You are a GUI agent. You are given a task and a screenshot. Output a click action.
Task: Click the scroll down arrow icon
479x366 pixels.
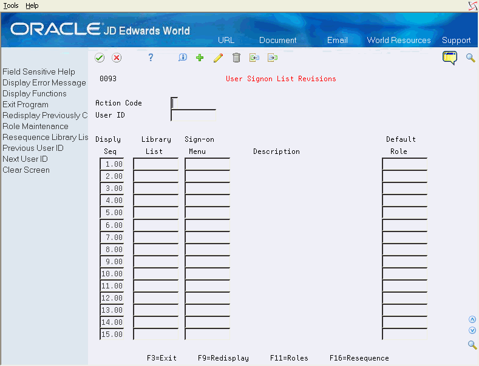coord(472,331)
